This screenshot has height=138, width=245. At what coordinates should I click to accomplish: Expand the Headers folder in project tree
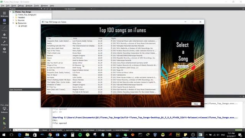(13, 18)
